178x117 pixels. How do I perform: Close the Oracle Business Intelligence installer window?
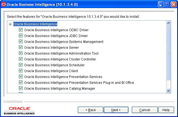tap(174, 4)
